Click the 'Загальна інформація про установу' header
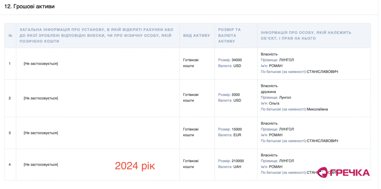381x189 pixels. click(96, 35)
